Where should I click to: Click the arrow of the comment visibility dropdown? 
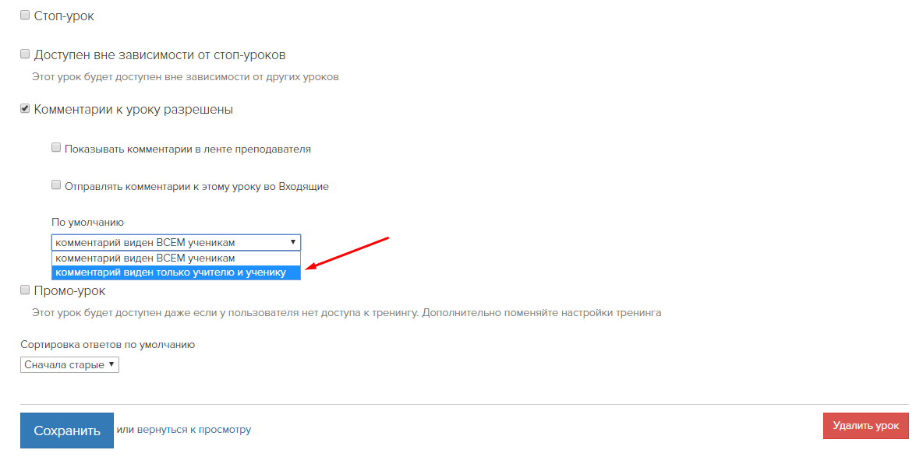click(292, 242)
